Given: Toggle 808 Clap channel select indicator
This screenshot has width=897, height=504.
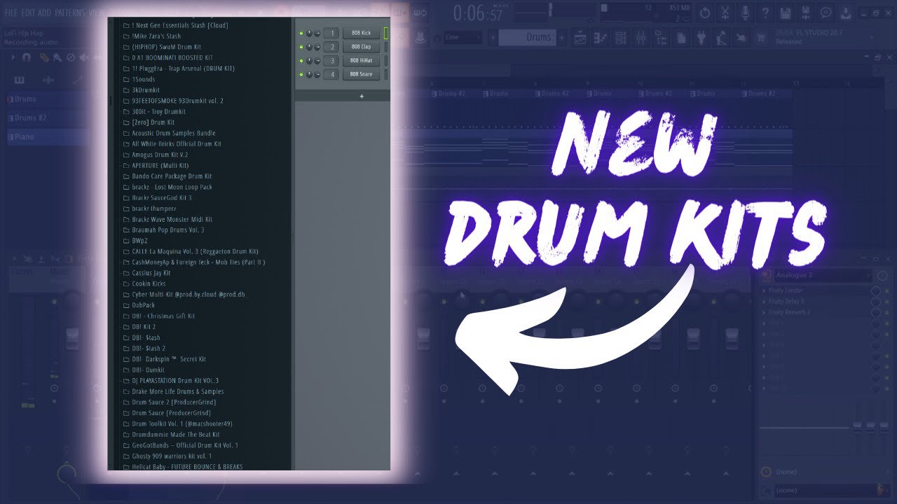Looking at the screenshot, I should [x=385, y=47].
